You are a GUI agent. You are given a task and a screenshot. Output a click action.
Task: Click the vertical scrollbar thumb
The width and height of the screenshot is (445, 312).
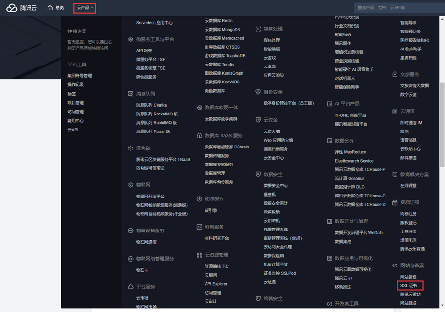(442, 124)
